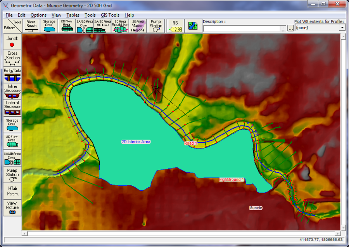This screenshot has height=247, width=349.
Task: Open the Inline Structure editor
Action: (x=12, y=91)
